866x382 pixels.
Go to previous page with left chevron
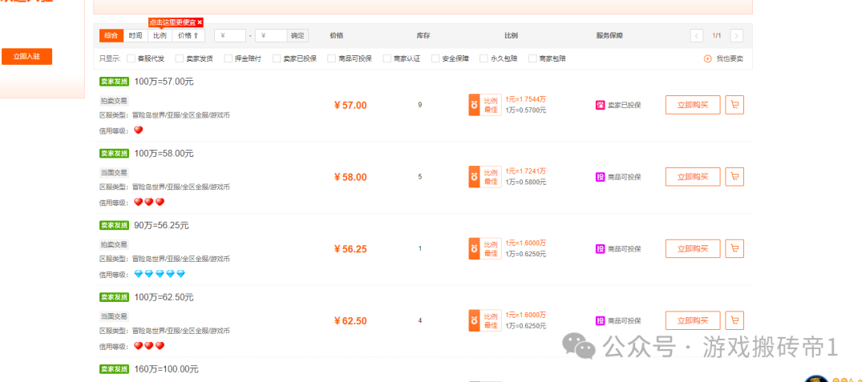pos(696,36)
